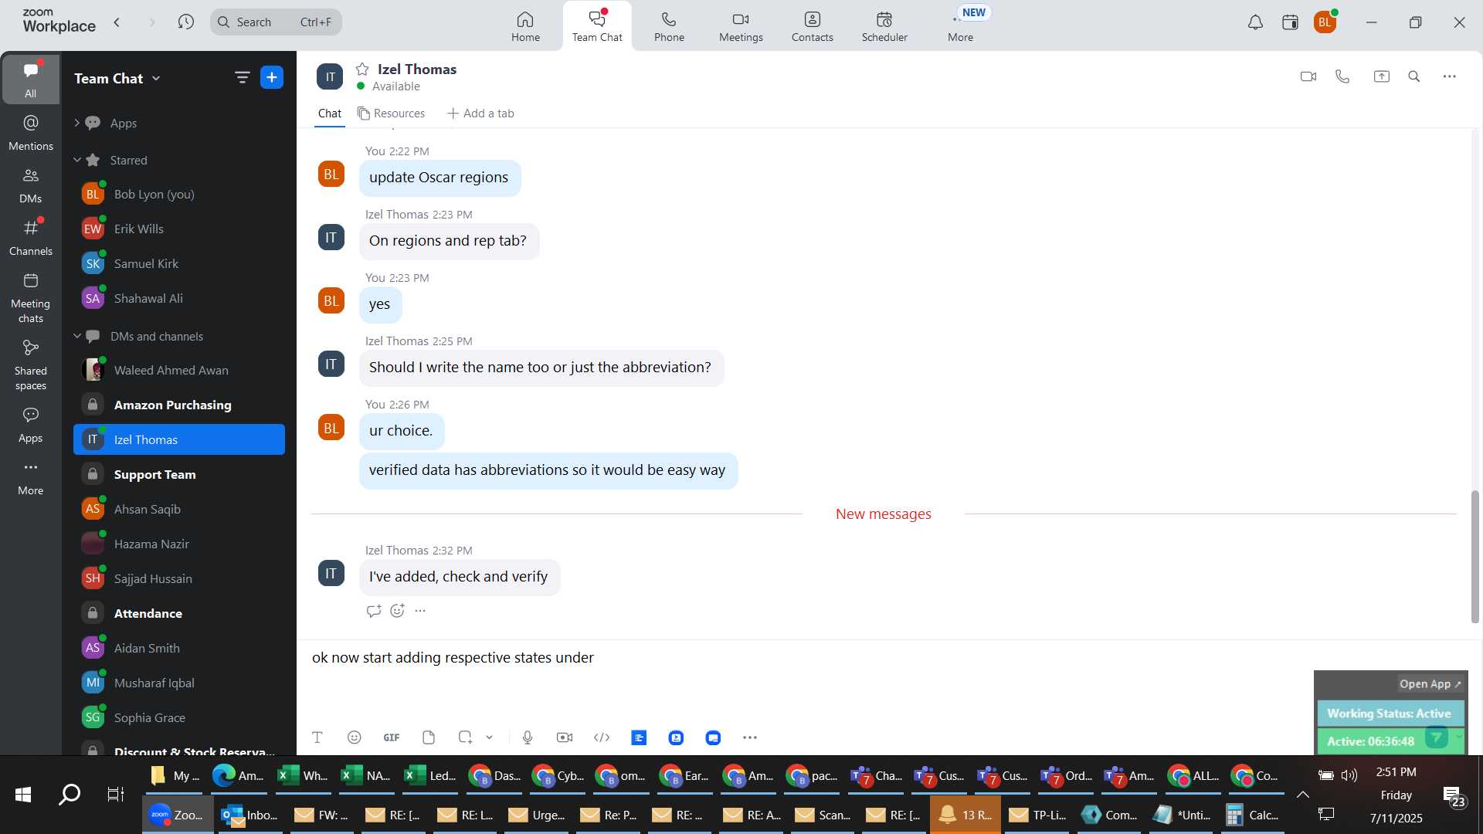
Task: Open more actions for latest message
Action: (x=420, y=611)
